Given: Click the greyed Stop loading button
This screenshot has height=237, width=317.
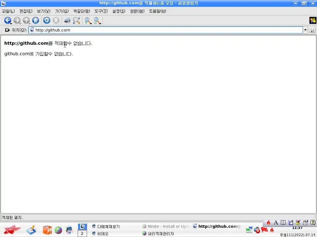Looking at the screenshot, I should [56, 20].
